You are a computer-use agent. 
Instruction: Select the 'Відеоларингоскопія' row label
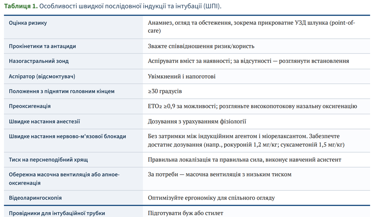coord(35,198)
